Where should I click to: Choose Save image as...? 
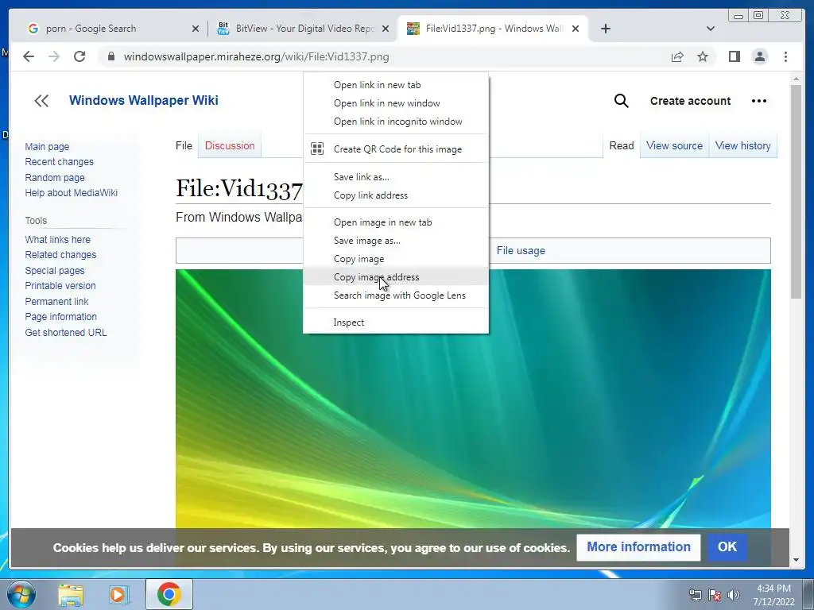click(x=396, y=241)
